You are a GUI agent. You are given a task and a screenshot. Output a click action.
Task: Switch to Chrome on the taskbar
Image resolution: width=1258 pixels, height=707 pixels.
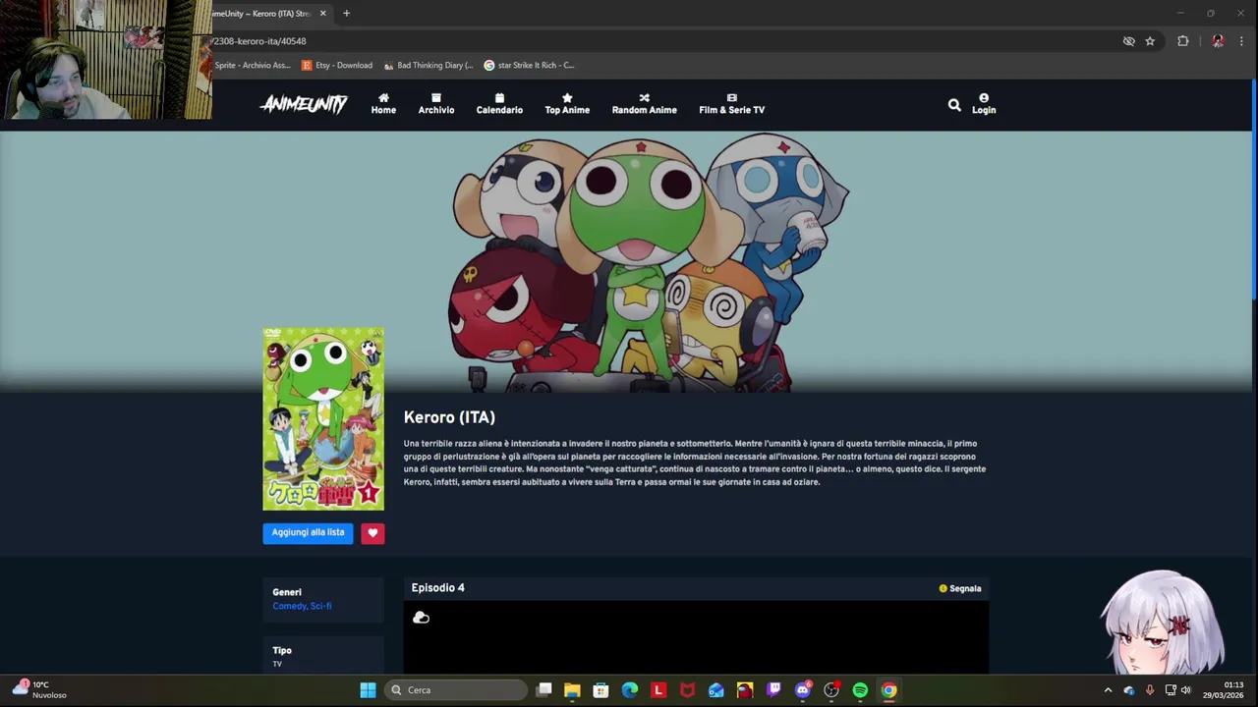point(888,690)
